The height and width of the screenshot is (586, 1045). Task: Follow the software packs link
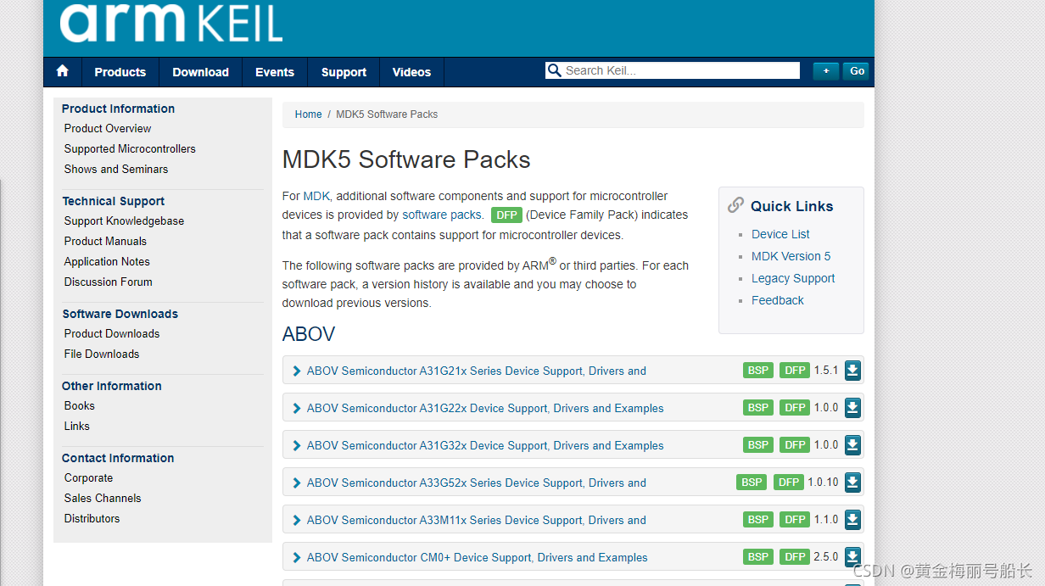[x=443, y=215]
